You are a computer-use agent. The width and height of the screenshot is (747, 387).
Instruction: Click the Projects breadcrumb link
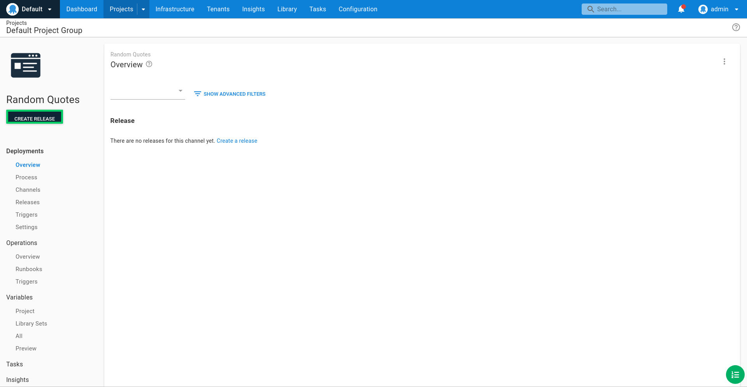(16, 23)
